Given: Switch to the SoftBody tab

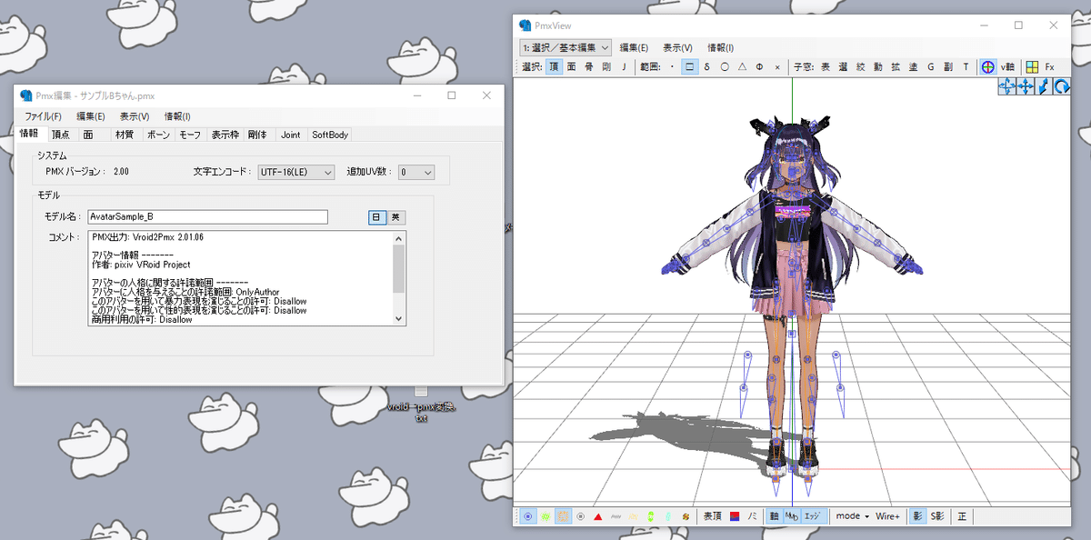Looking at the screenshot, I should [328, 134].
